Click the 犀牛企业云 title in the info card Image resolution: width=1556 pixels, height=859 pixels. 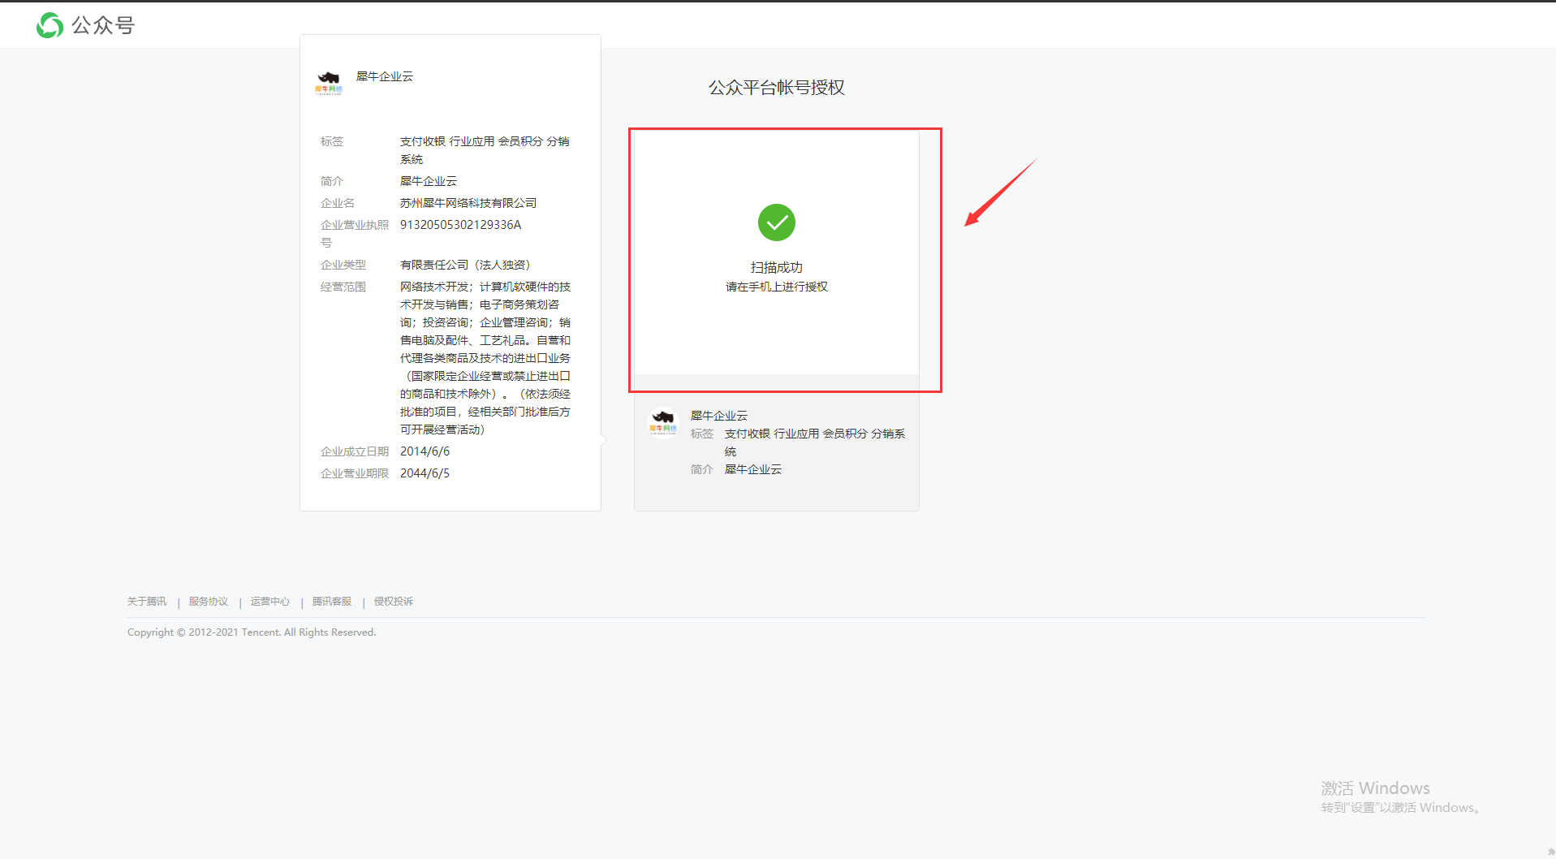pos(385,76)
